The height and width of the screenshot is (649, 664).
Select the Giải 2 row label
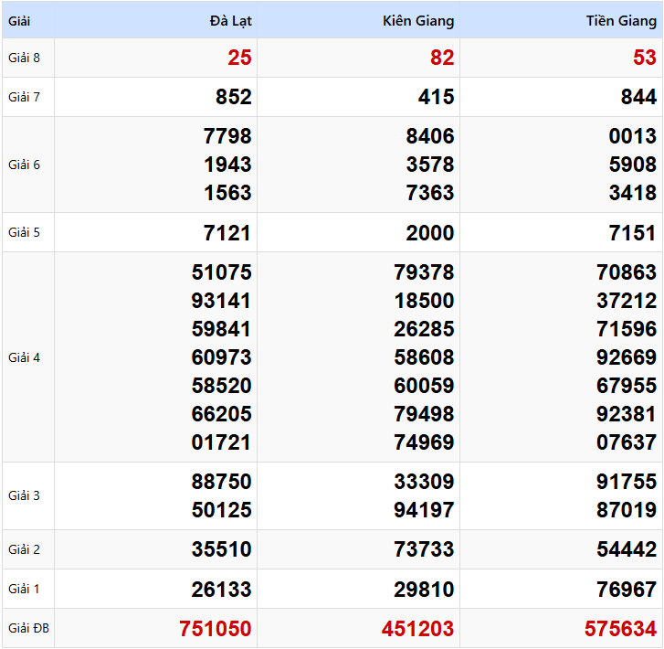pos(24,549)
